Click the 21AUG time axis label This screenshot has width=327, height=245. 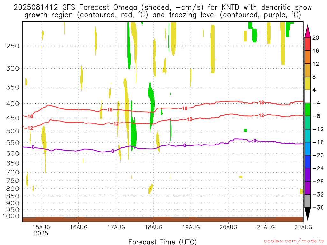pyautogui.click(x=266, y=227)
